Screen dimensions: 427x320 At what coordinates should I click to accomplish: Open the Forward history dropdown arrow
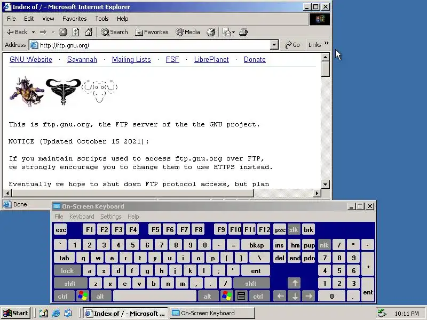tap(53, 32)
